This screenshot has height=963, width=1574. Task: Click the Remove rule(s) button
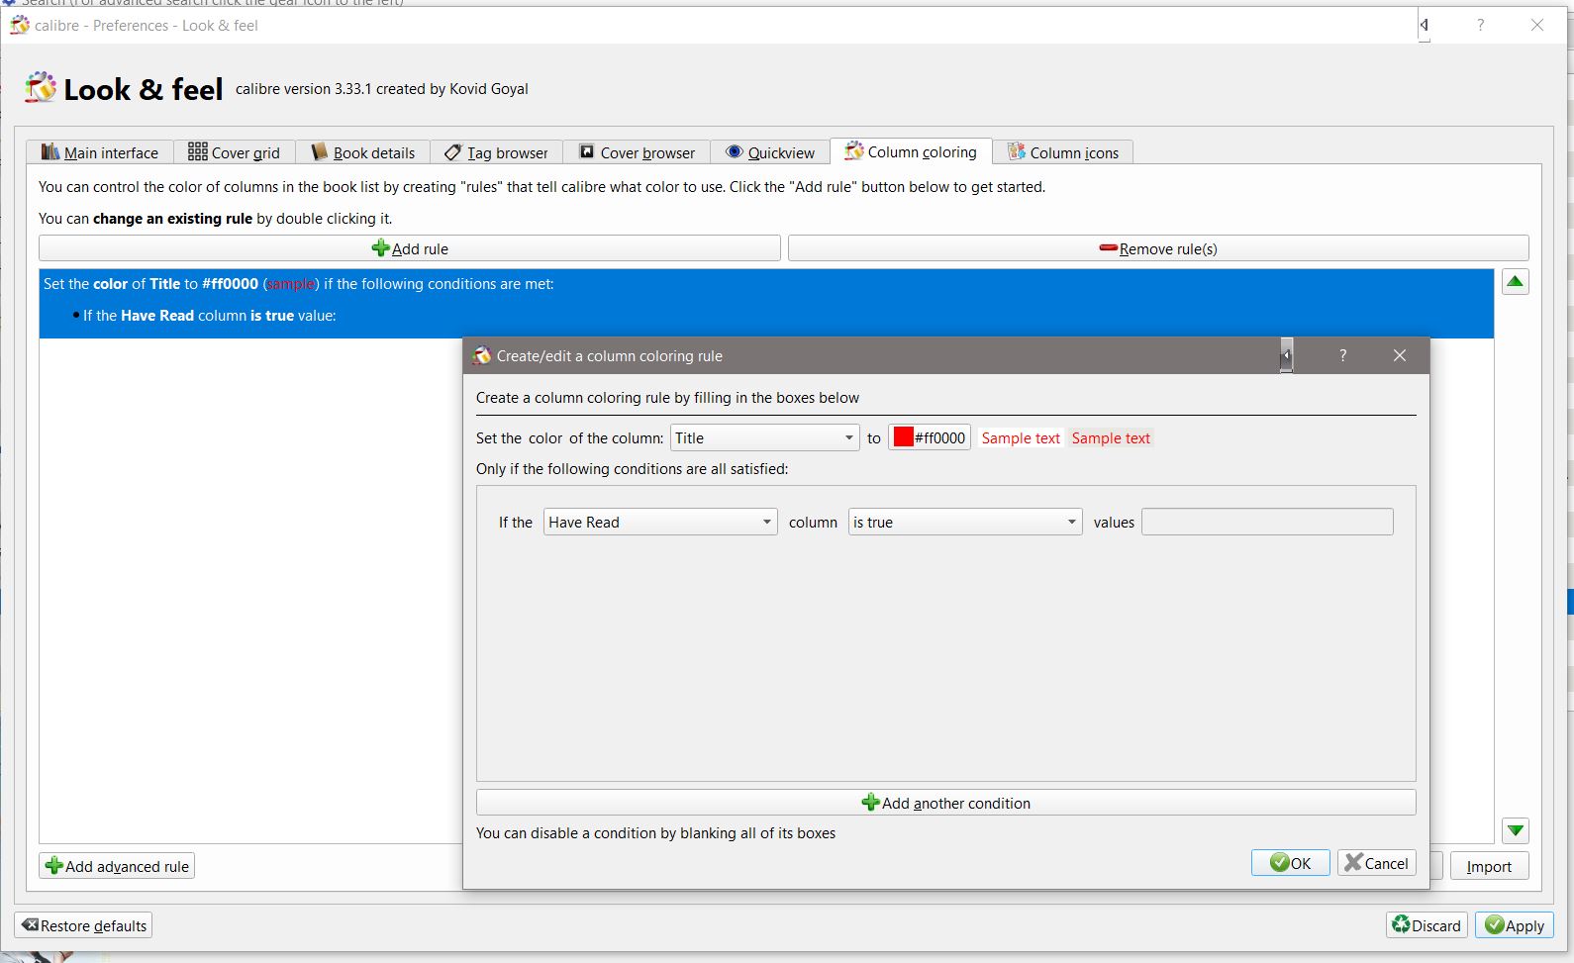click(x=1158, y=248)
